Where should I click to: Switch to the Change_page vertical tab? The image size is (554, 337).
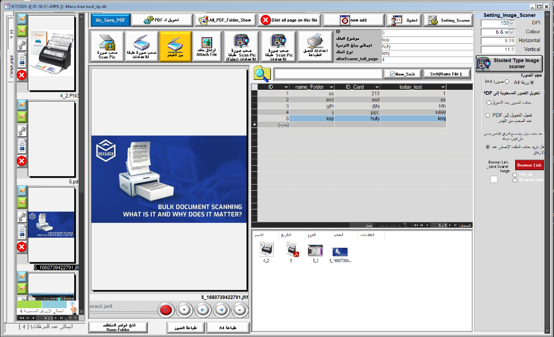[x=11, y=67]
